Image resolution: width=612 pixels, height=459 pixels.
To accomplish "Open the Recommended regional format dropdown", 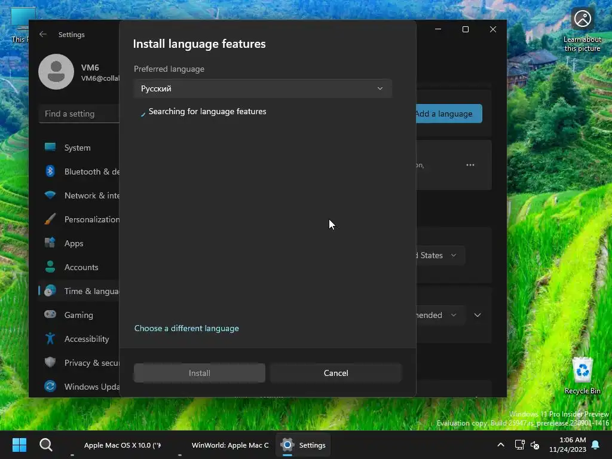I will pyautogui.click(x=440, y=315).
